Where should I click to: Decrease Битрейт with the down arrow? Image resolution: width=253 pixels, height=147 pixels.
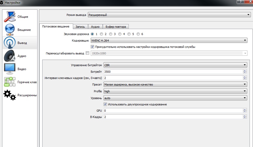pos(245,73)
